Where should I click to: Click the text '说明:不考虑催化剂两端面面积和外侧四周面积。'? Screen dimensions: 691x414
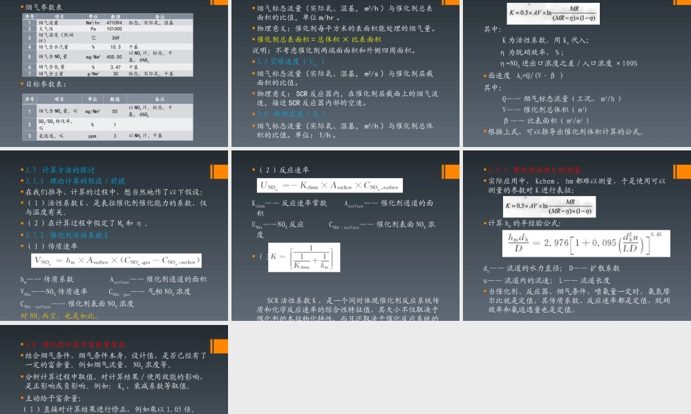tap(334, 50)
